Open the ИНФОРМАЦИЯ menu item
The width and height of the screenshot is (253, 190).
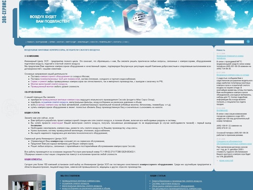click(x=83, y=42)
